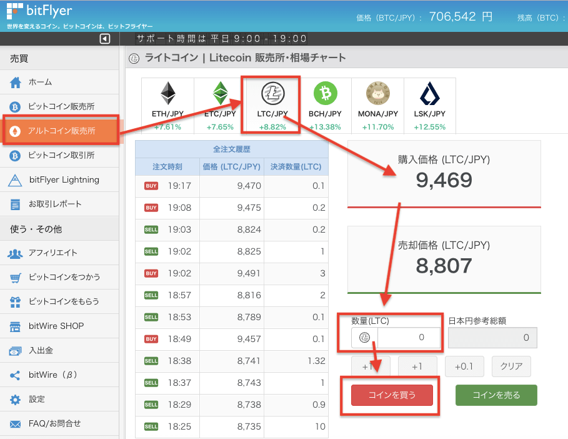568x439 pixels.
Task: Focus the 数量(LTC) input field
Action: [x=409, y=338]
